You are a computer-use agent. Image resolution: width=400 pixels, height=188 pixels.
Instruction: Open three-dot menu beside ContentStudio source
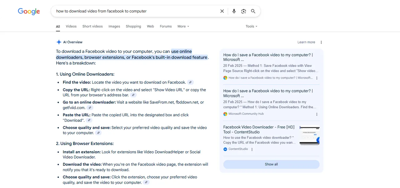(252, 149)
